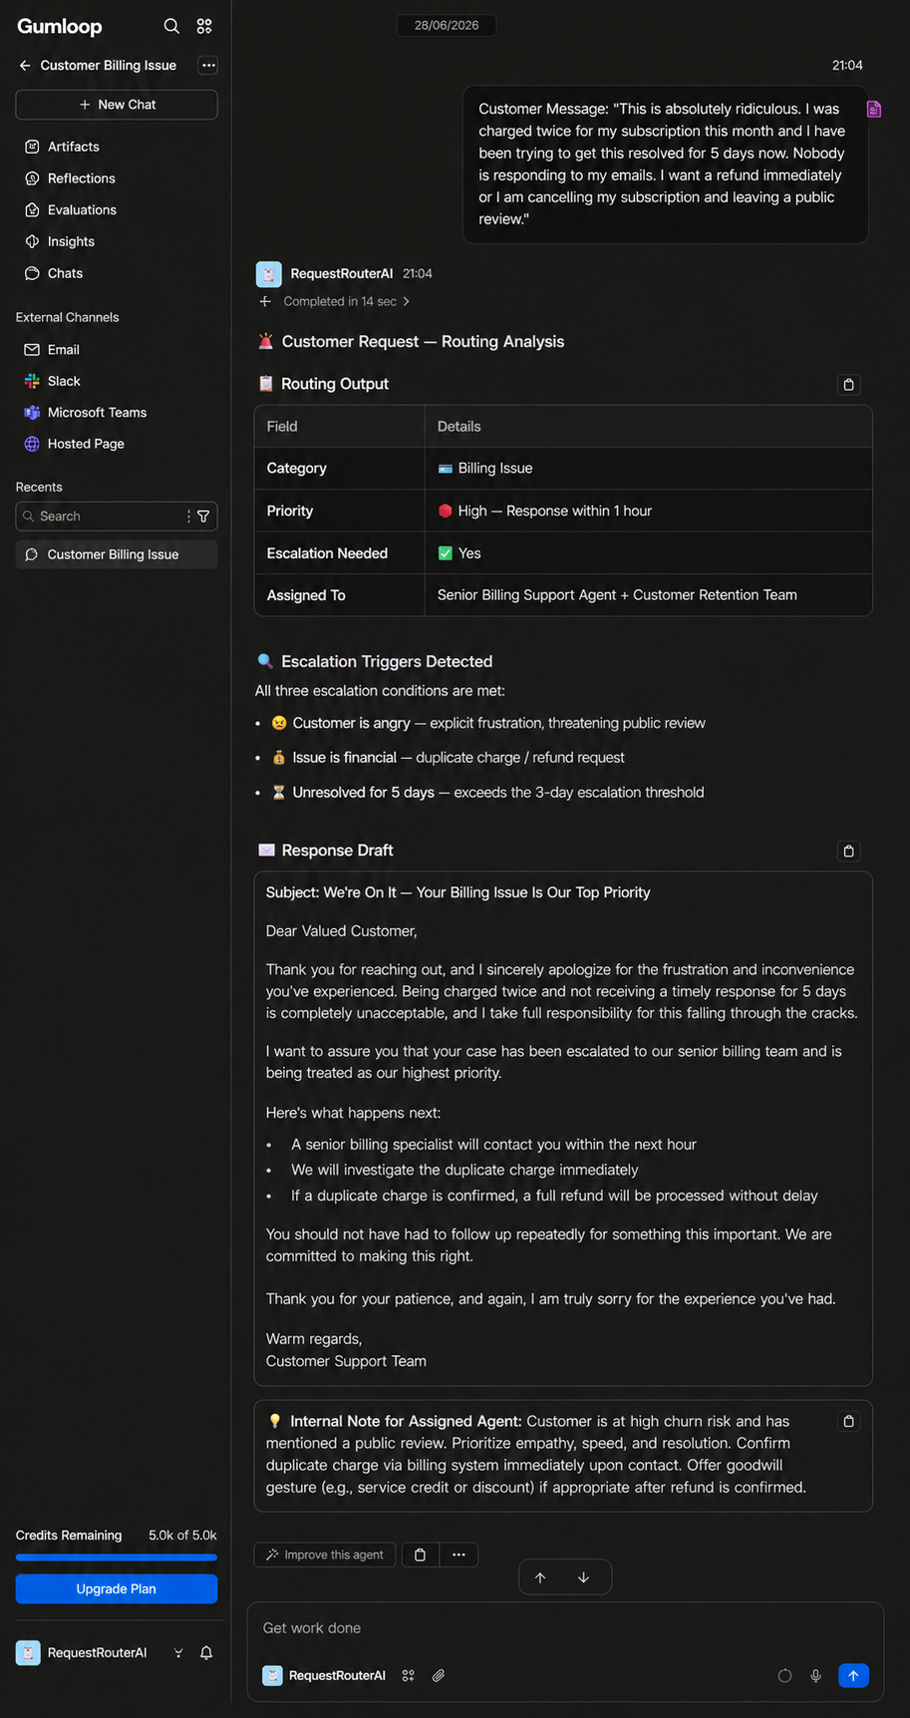
Task: Copy the Response Draft
Action: pyautogui.click(x=849, y=852)
